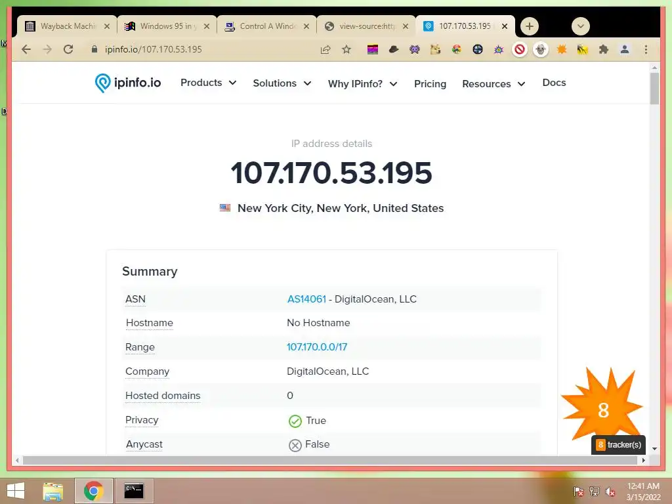Open the AS14061 ASN link

(x=306, y=299)
